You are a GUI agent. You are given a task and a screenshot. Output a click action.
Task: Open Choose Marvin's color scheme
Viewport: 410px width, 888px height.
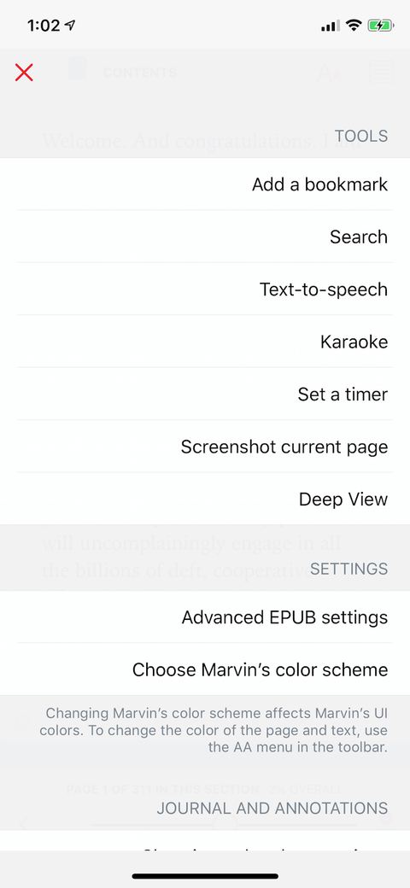click(205, 669)
